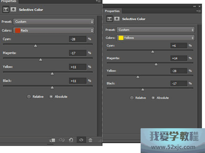Reset adjustment to defaults in left panel
The image size is (205, 153).
[x=71, y=140]
